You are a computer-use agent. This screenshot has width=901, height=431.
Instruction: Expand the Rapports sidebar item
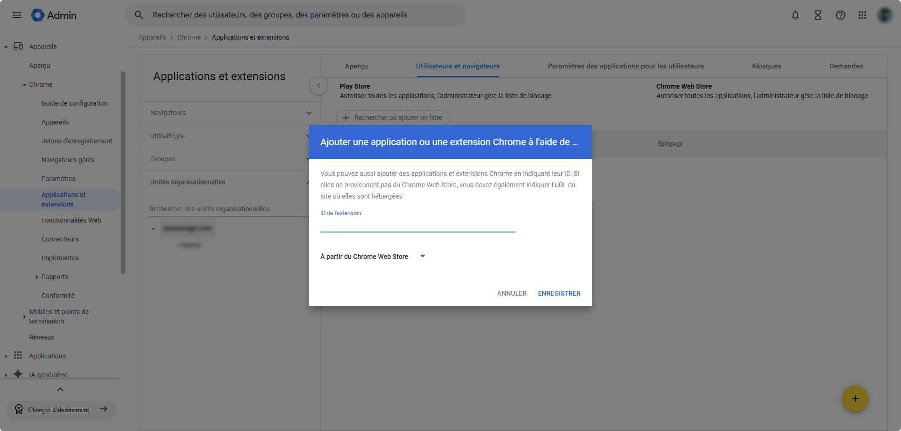37,277
